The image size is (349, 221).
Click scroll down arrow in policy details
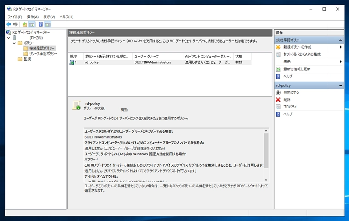[266, 180]
